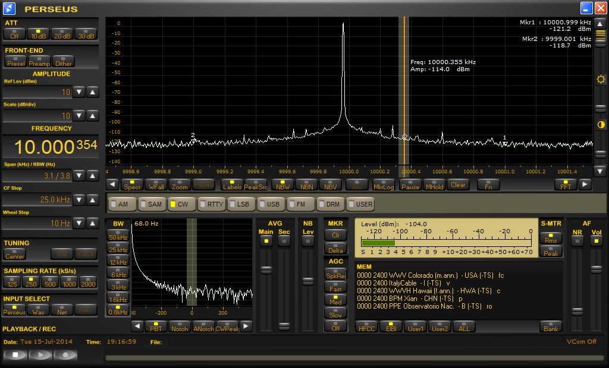Clear the spectrum markers
This screenshot has height=368, width=609.
[x=458, y=185]
